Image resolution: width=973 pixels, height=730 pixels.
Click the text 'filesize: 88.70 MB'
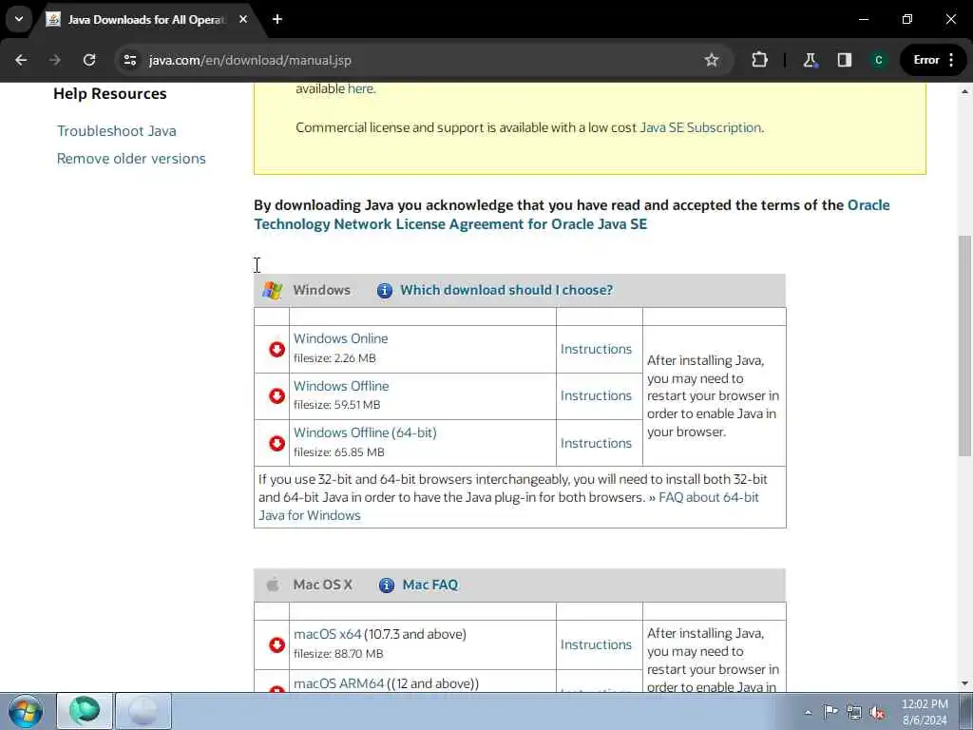338,654
